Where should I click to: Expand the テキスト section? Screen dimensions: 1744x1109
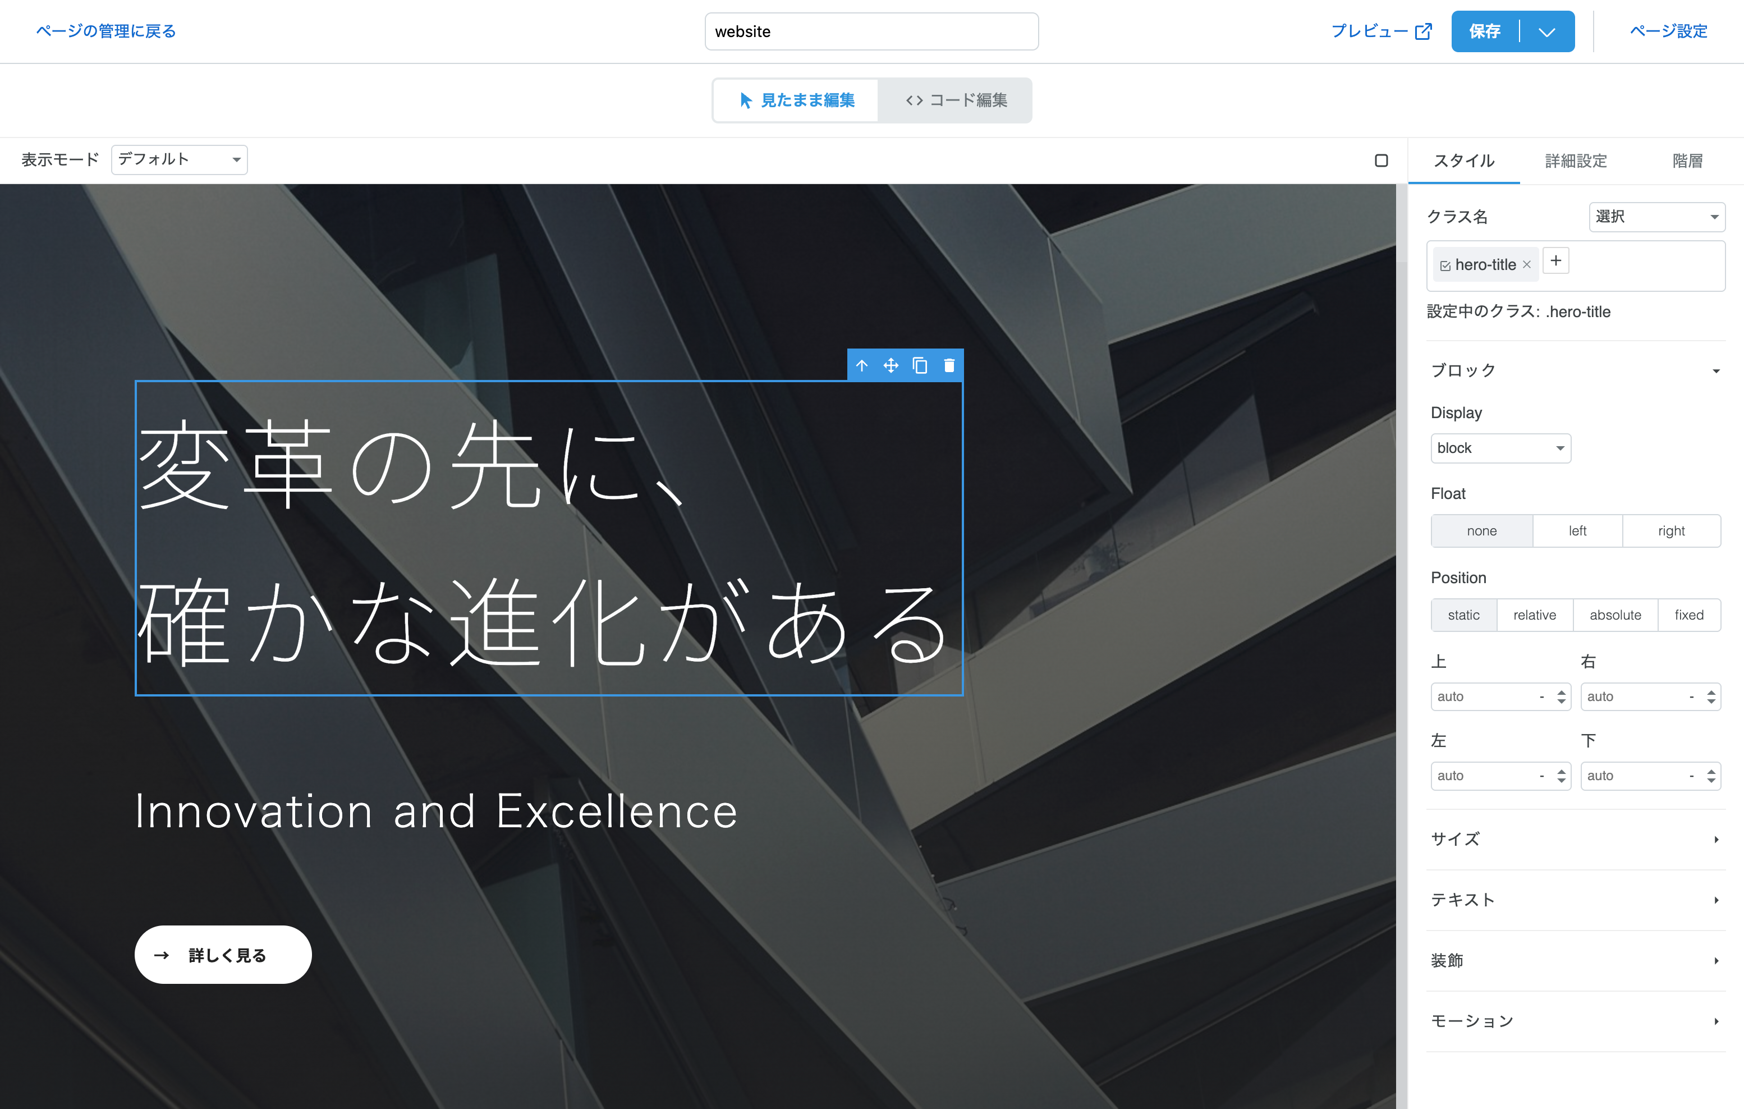1575,900
